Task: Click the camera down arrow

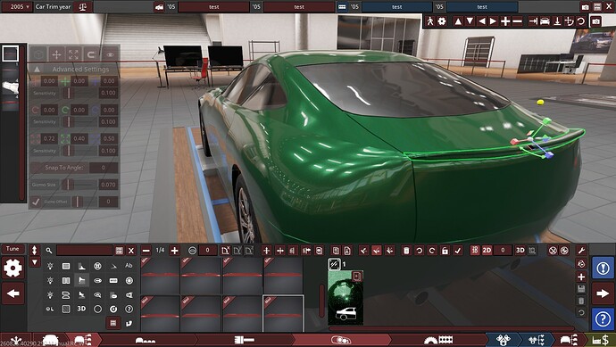Action: (x=470, y=21)
